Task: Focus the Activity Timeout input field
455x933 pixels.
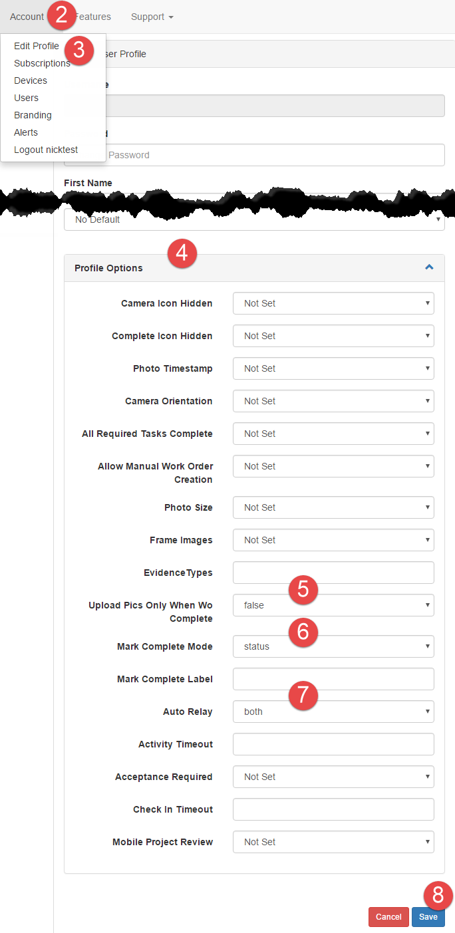Action: tap(333, 744)
